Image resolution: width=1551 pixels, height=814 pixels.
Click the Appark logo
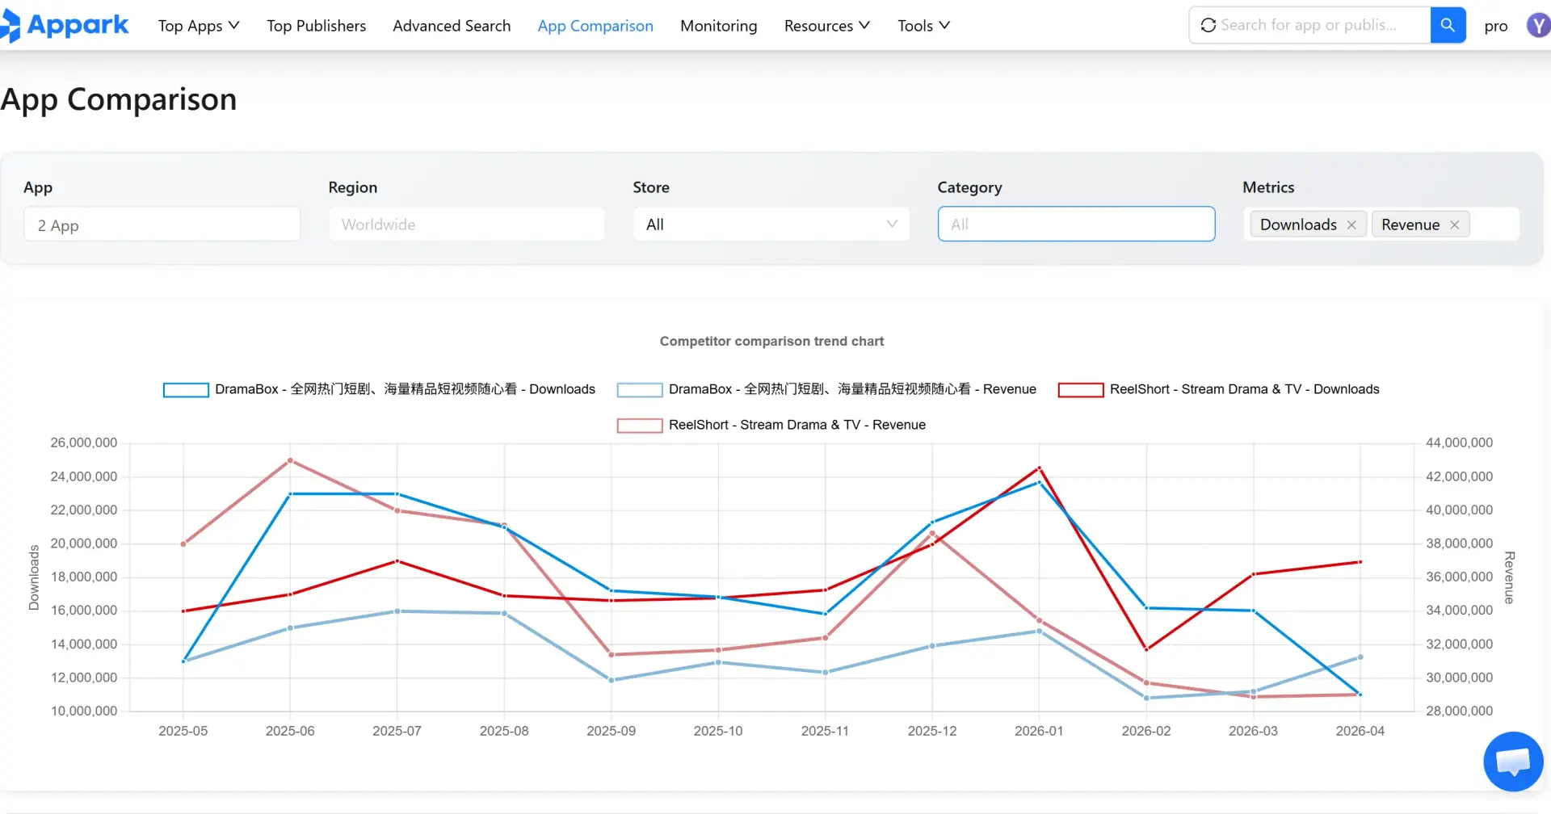(65, 26)
